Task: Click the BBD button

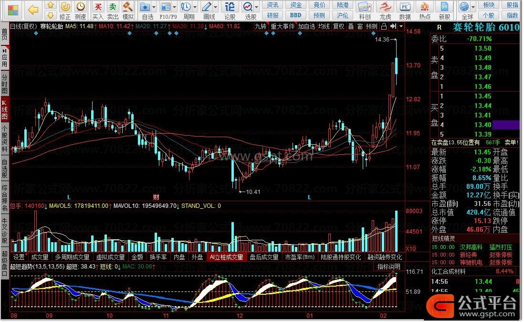Action: coord(296,15)
